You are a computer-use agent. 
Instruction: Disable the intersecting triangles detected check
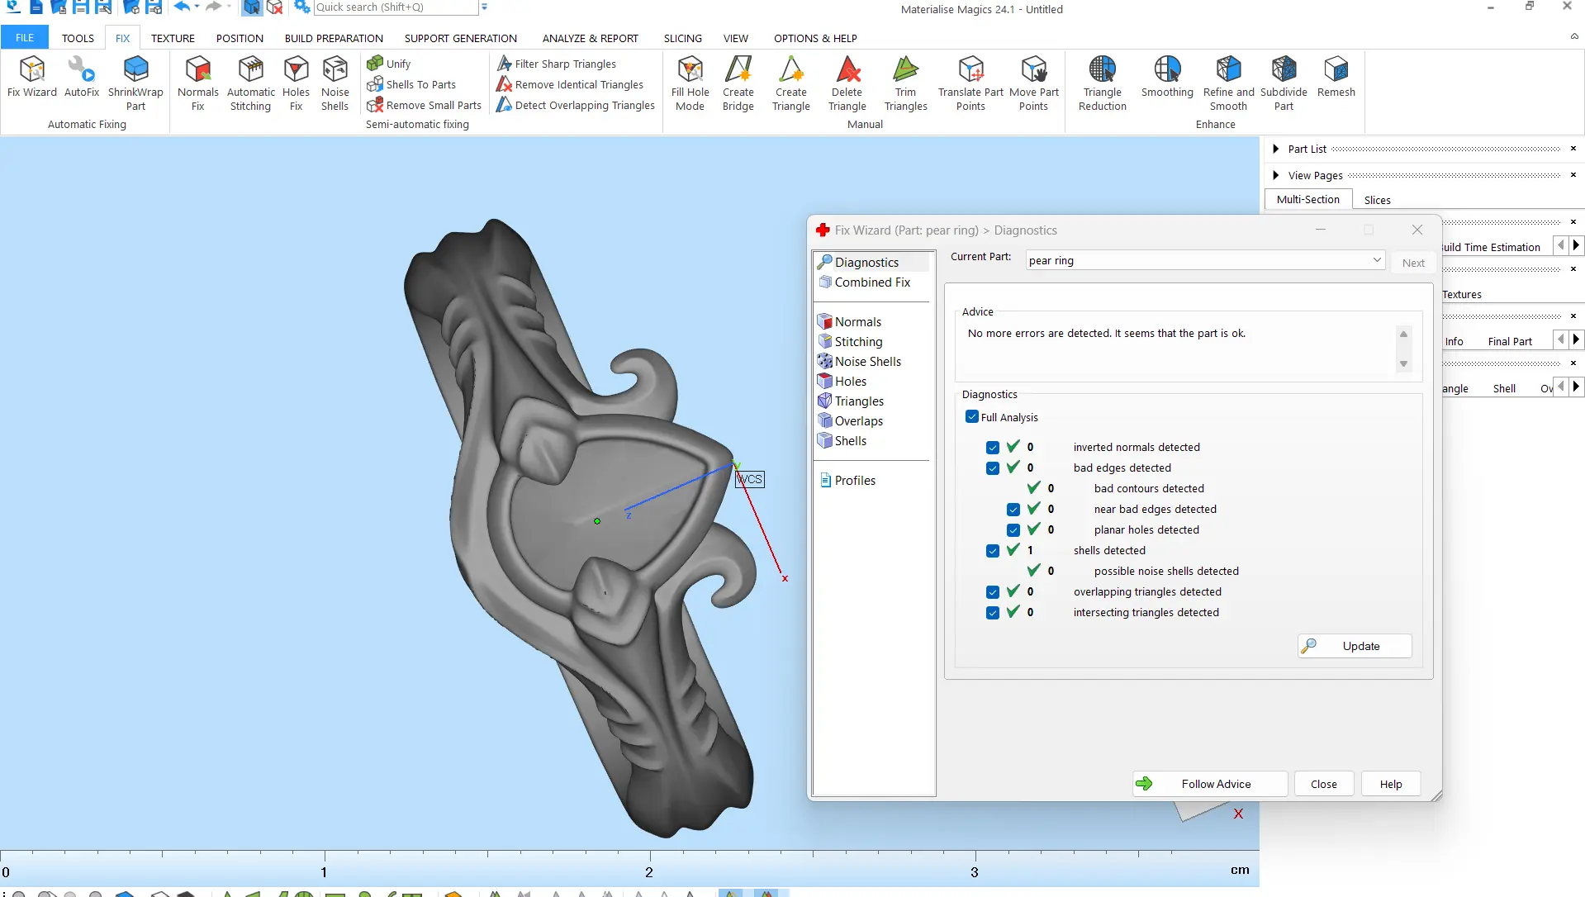pos(993,613)
